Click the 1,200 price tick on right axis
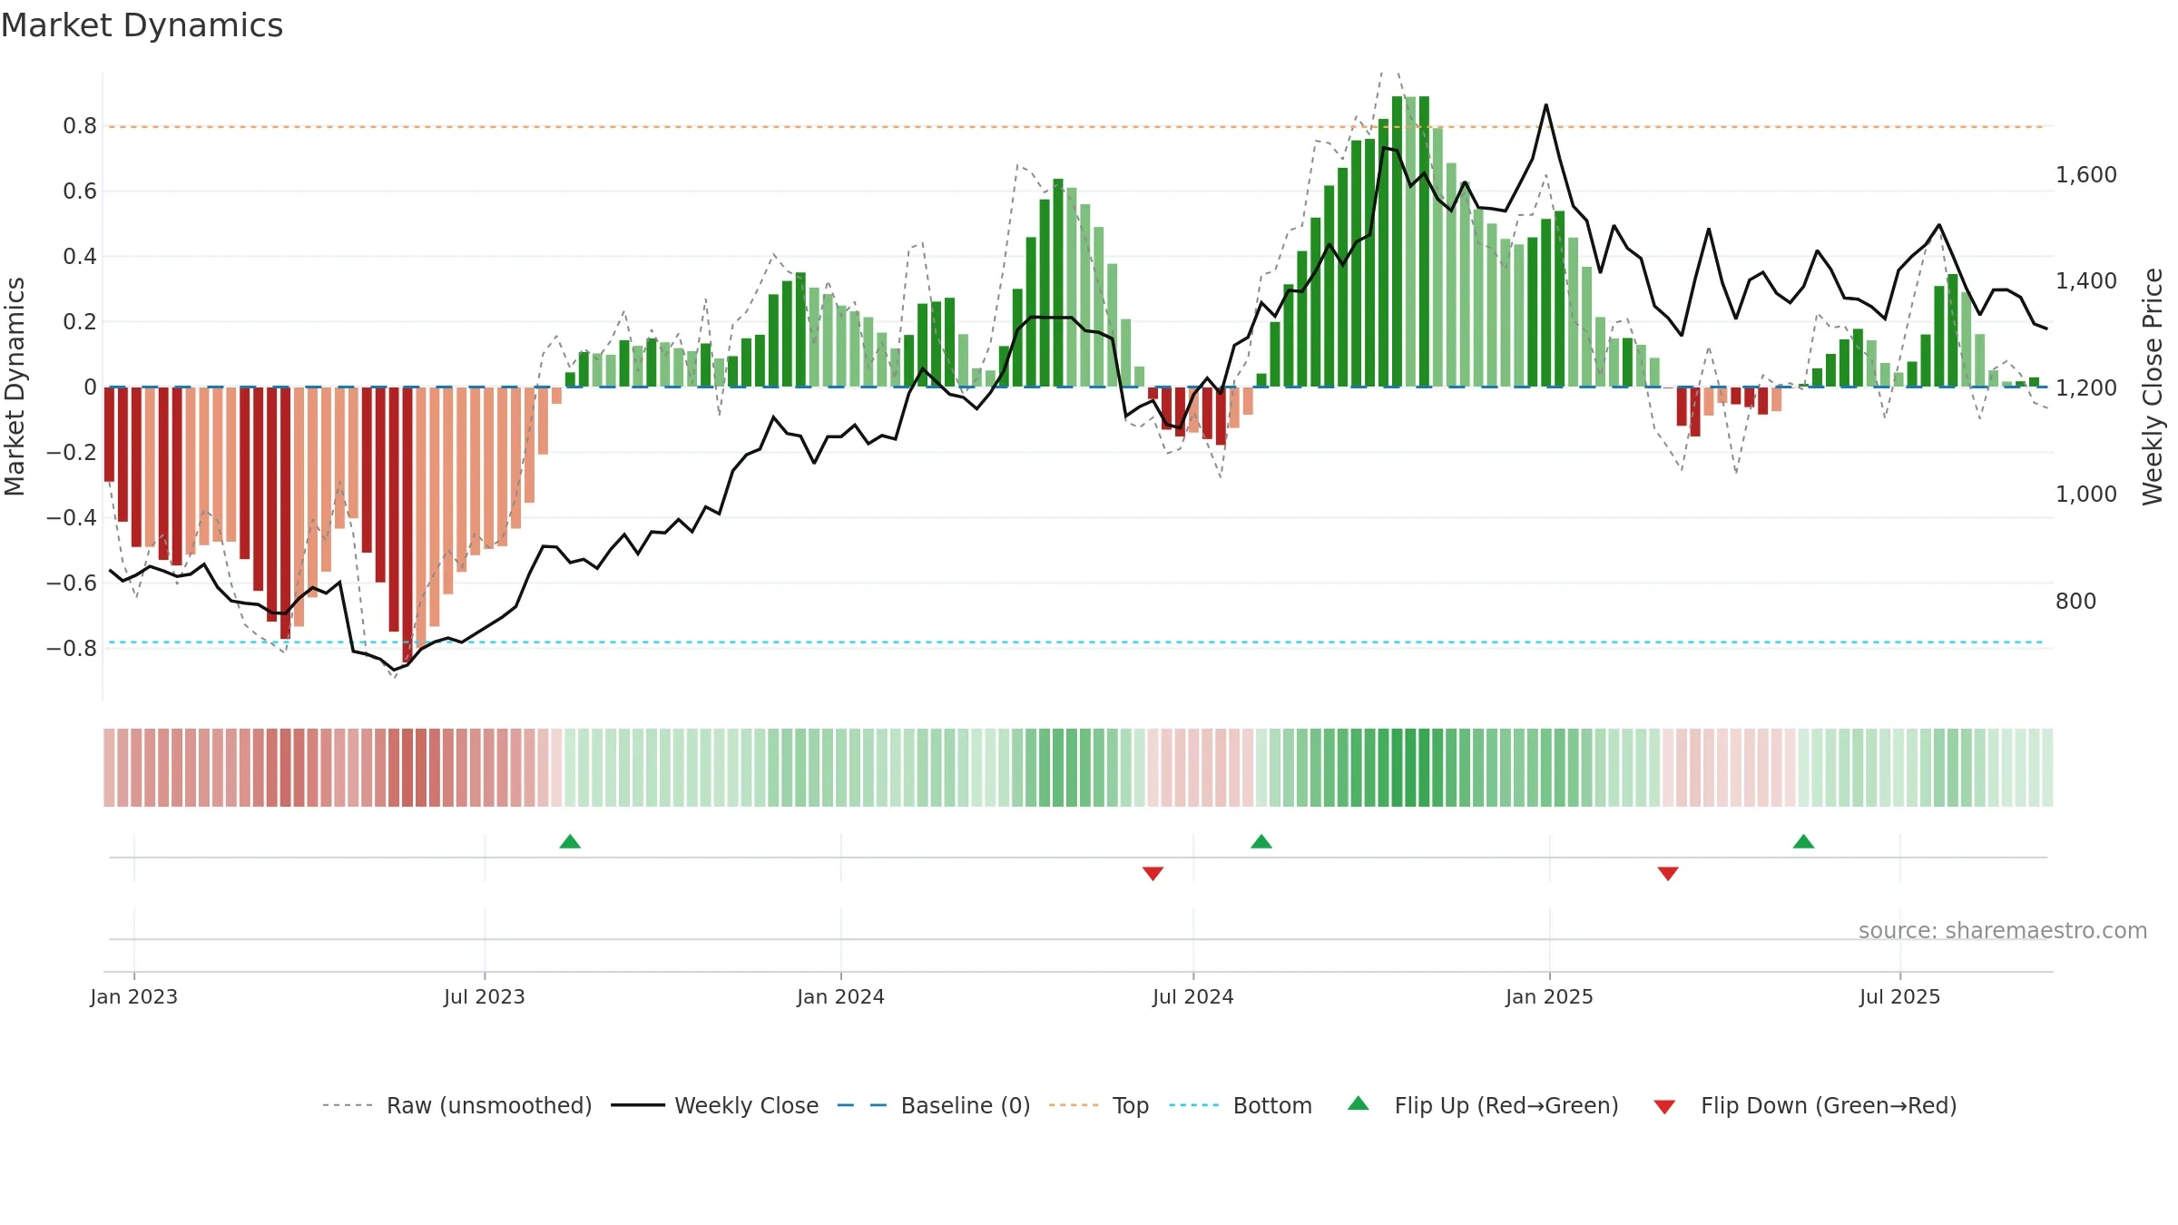The image size is (2178, 1225). point(2086,388)
